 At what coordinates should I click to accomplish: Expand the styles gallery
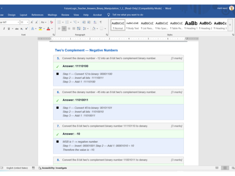pyautogui.click(x=230, y=25)
